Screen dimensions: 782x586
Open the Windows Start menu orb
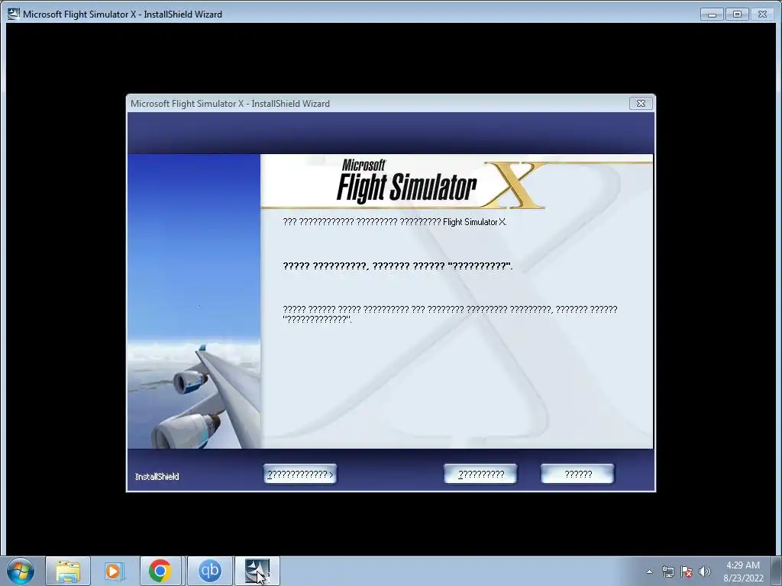tap(21, 571)
